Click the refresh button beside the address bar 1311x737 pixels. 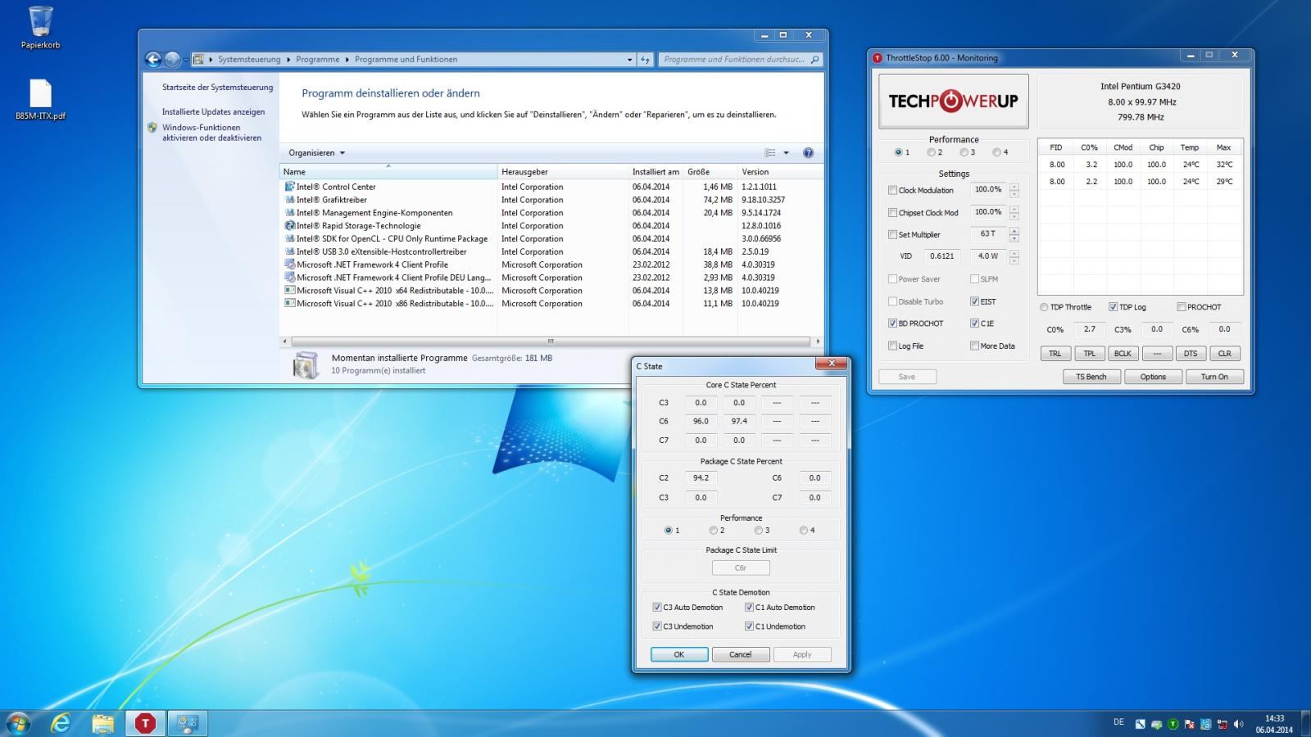pos(646,59)
